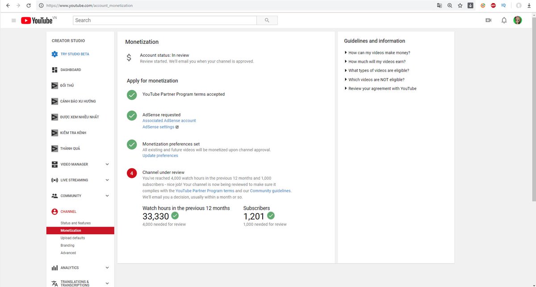Open Advanced channel settings
Viewport: 536px width, 287px height.
pyautogui.click(x=68, y=253)
